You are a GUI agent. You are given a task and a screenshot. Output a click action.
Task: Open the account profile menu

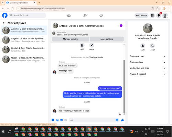pyautogui.click(x=165, y=15)
